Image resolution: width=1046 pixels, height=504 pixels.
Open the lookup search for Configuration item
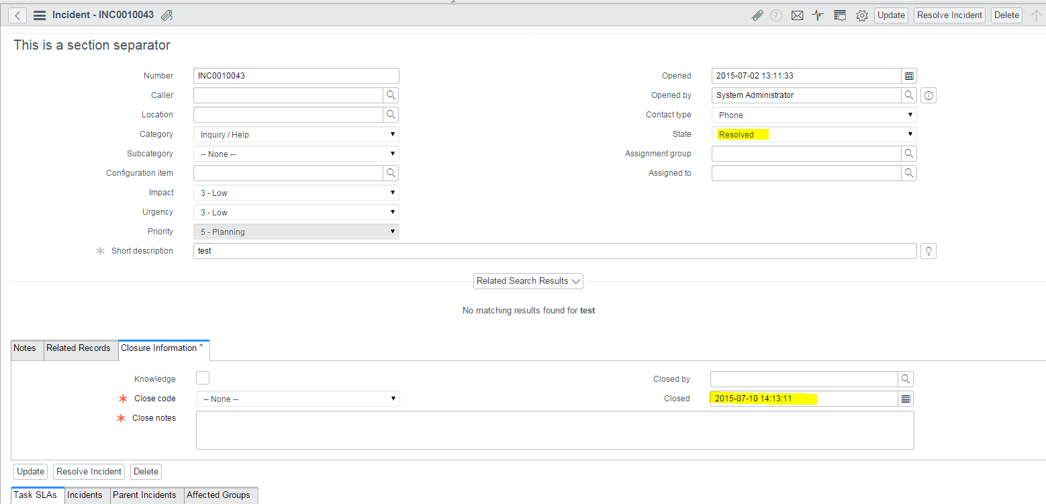point(391,173)
